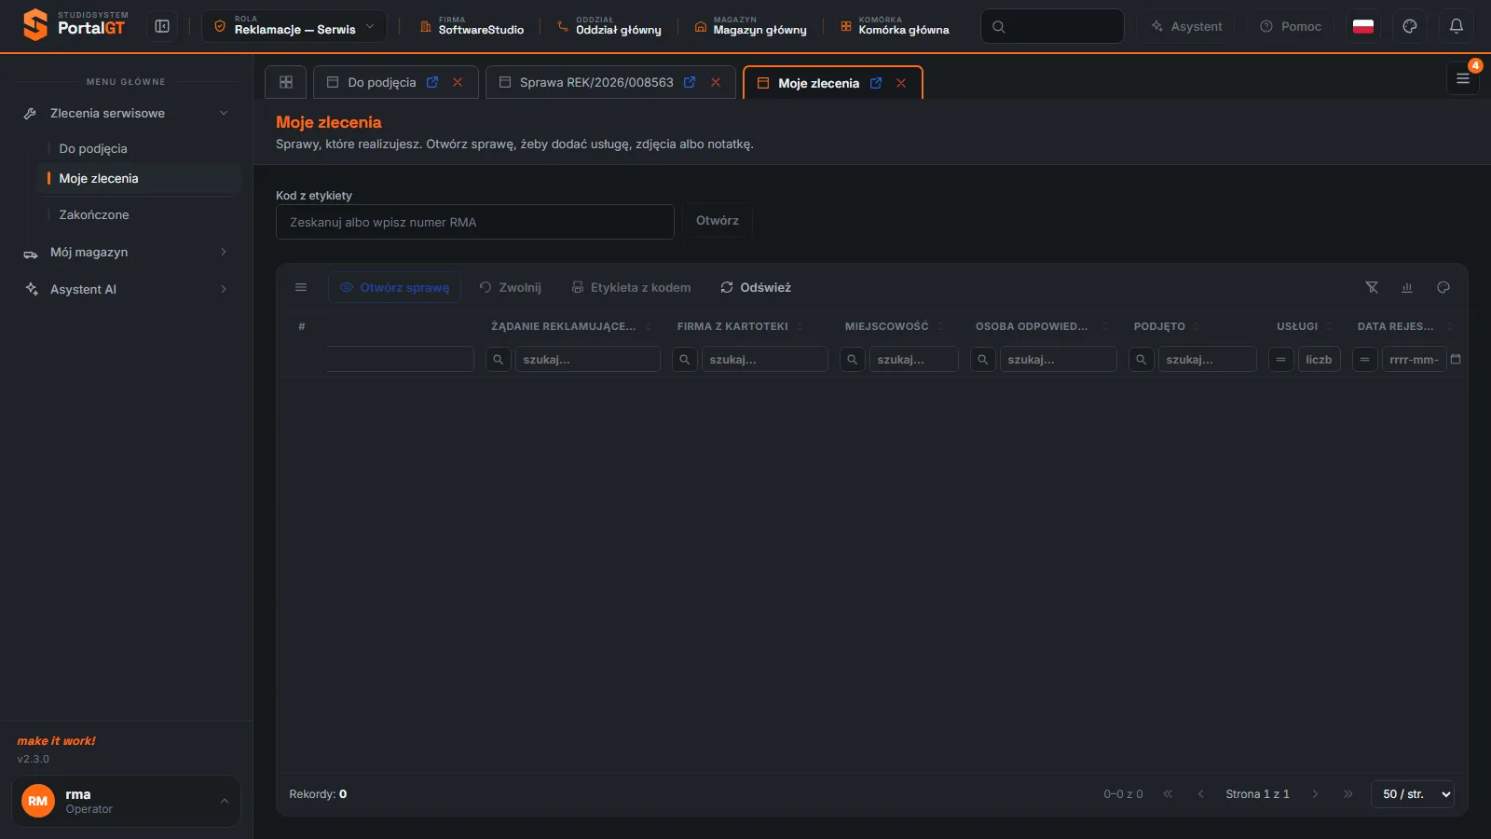
Task: Click Etykieta z kodem toolbar button
Action: (x=632, y=287)
